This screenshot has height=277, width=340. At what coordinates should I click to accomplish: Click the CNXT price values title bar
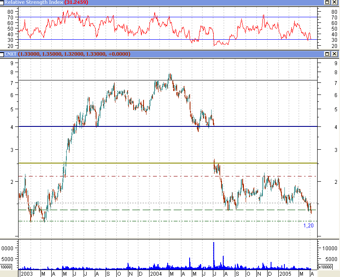[x=194, y=54]
